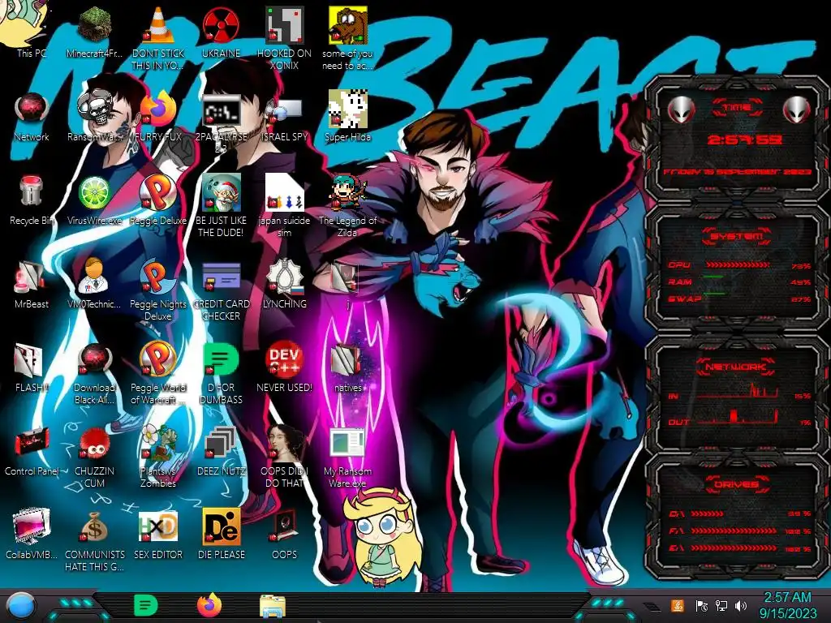The height and width of the screenshot is (623, 831).
Task: Click the volume speaker tray icon
Action: [741, 605]
